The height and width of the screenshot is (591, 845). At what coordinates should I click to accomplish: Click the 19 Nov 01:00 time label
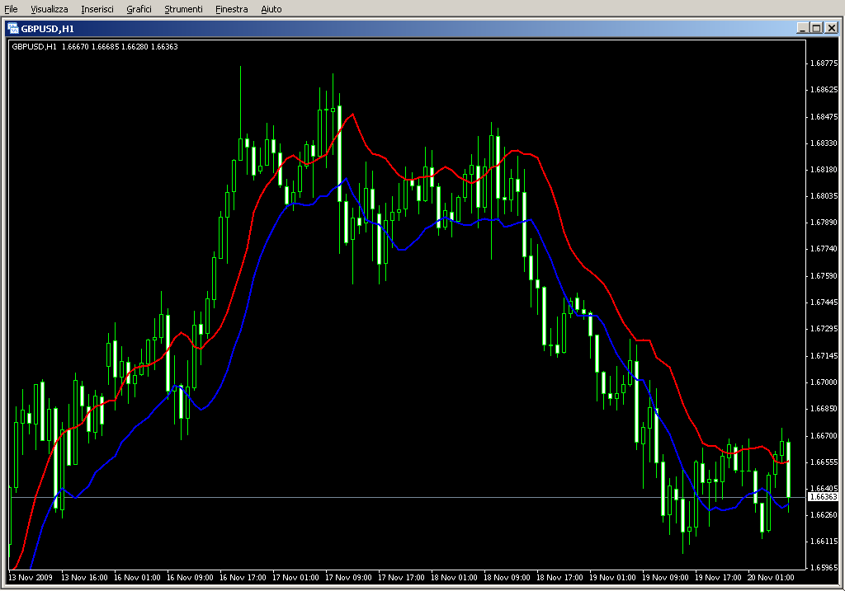tap(612, 578)
